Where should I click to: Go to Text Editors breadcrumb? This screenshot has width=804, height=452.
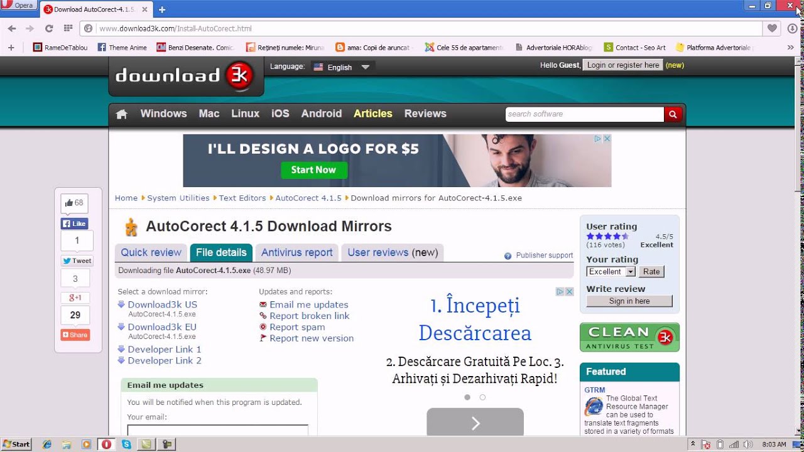[242, 198]
